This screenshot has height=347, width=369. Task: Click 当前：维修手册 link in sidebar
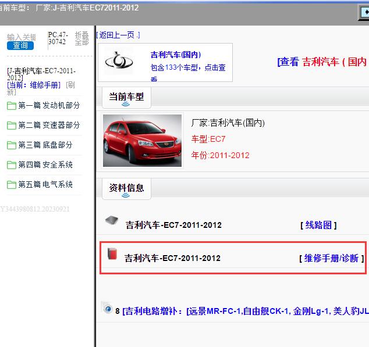click(x=34, y=85)
